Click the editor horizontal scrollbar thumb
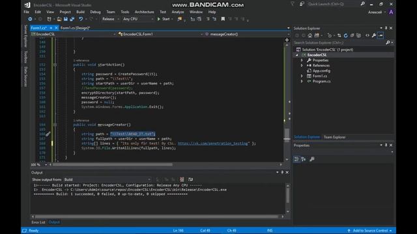This screenshot has width=417, height=234. 113,164
